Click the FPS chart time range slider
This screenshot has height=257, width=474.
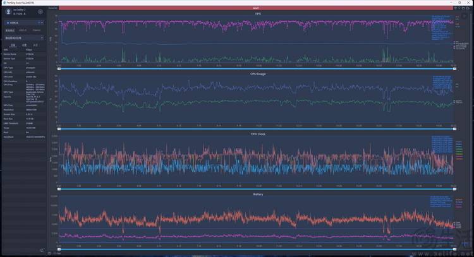click(256, 68)
